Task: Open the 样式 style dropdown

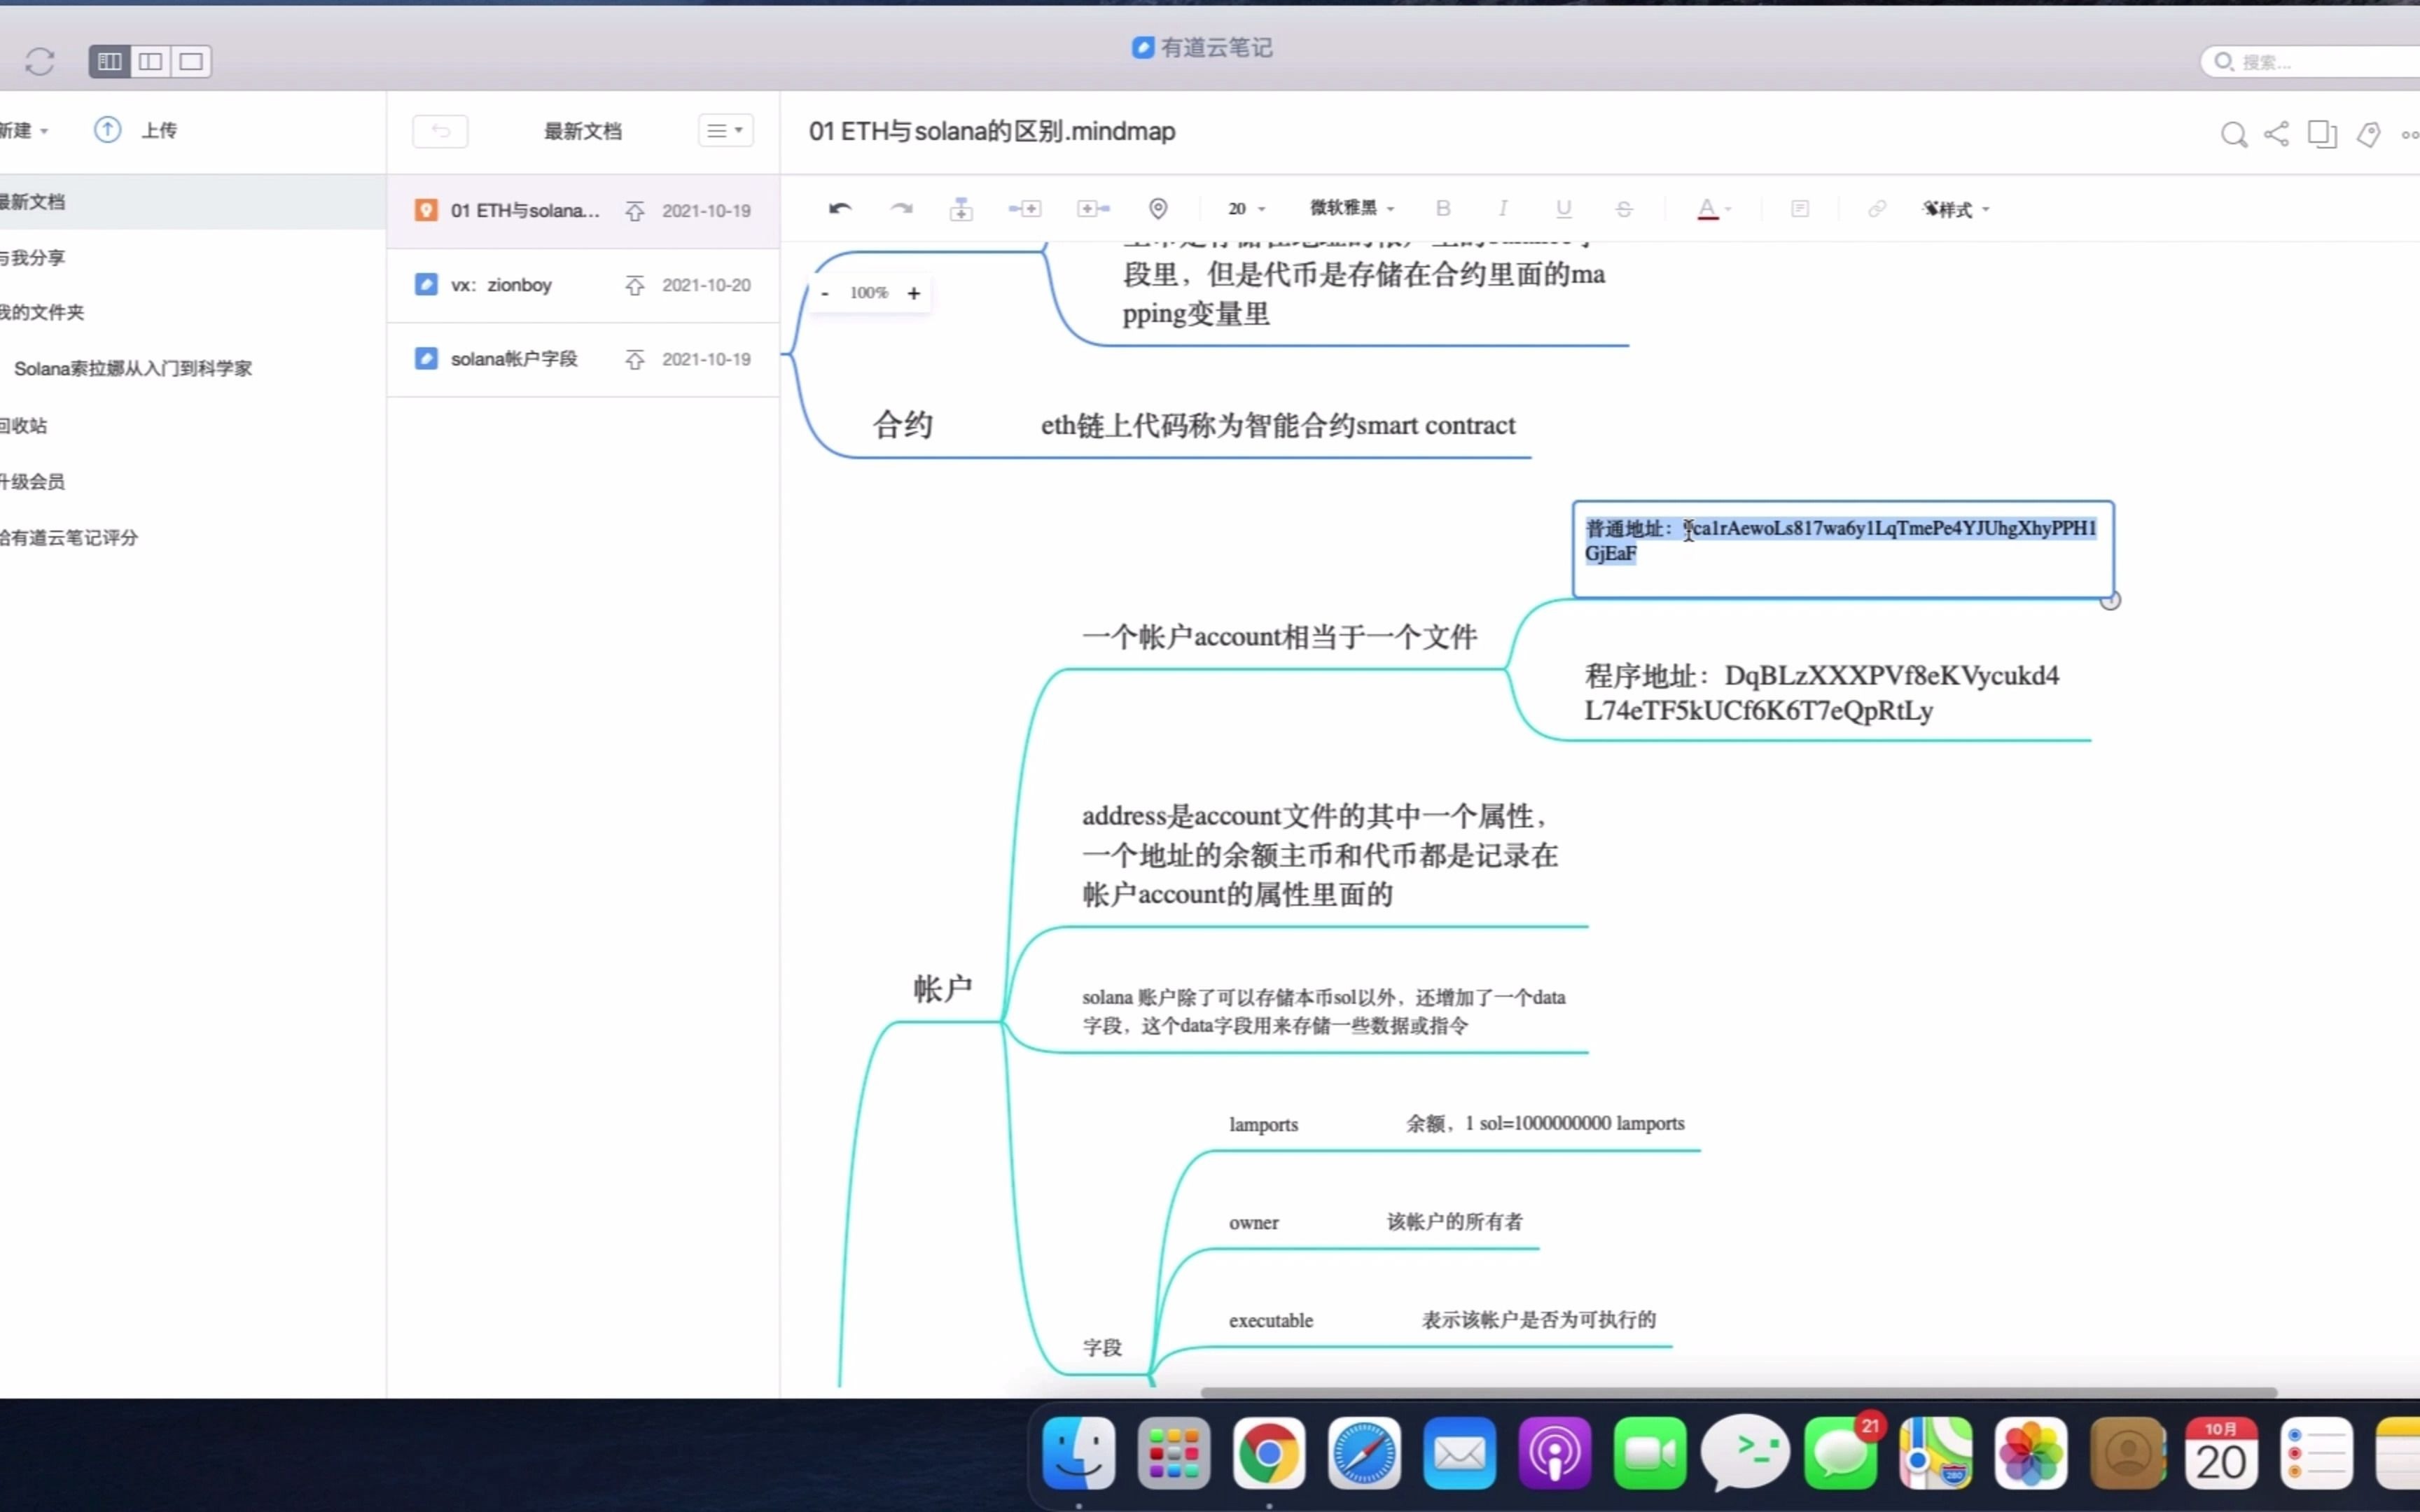Action: pos(1956,209)
